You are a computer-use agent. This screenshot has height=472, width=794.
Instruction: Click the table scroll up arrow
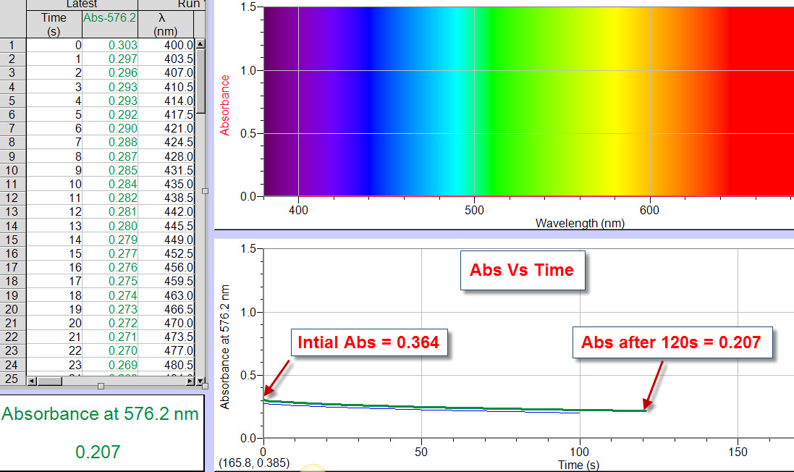click(x=200, y=44)
